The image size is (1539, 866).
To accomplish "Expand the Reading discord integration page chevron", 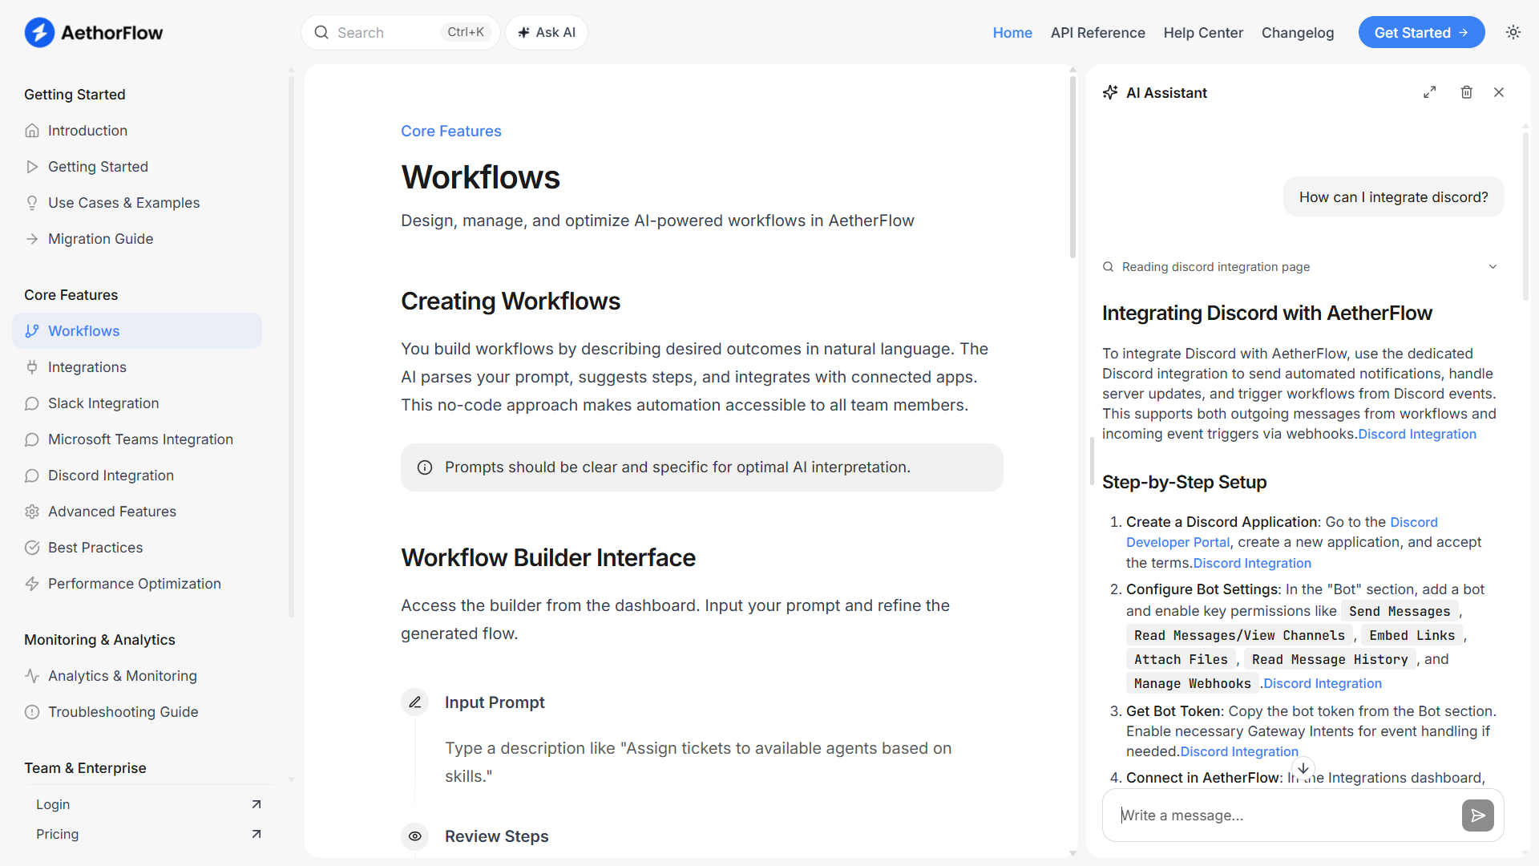I will (1493, 266).
